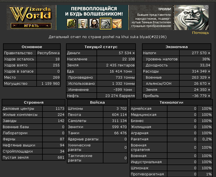Screen dimensions: 216x177
Task: Click the ТРОЛЛИ heading in banner
Action: [164, 9]
